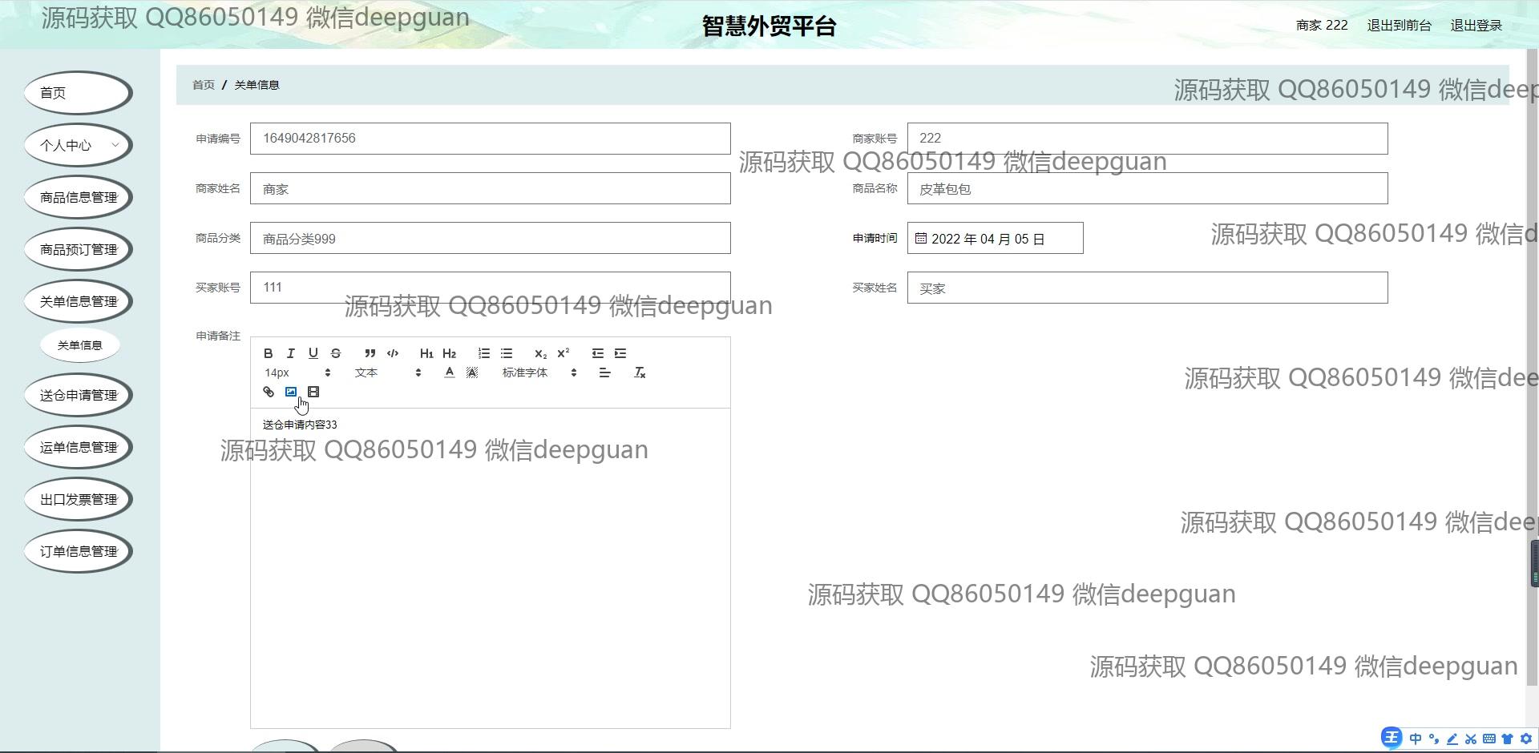The height and width of the screenshot is (753, 1539).
Task: Apply blockquote formatting
Action: (370, 353)
